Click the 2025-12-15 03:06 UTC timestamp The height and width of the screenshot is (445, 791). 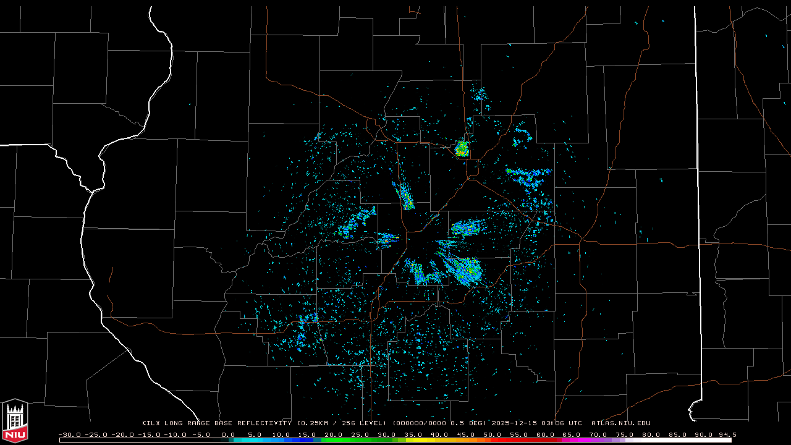536,423
